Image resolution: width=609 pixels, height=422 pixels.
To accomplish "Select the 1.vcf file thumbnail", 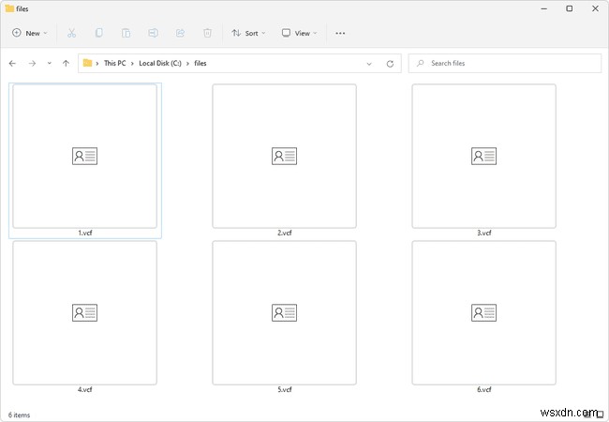I will point(85,157).
